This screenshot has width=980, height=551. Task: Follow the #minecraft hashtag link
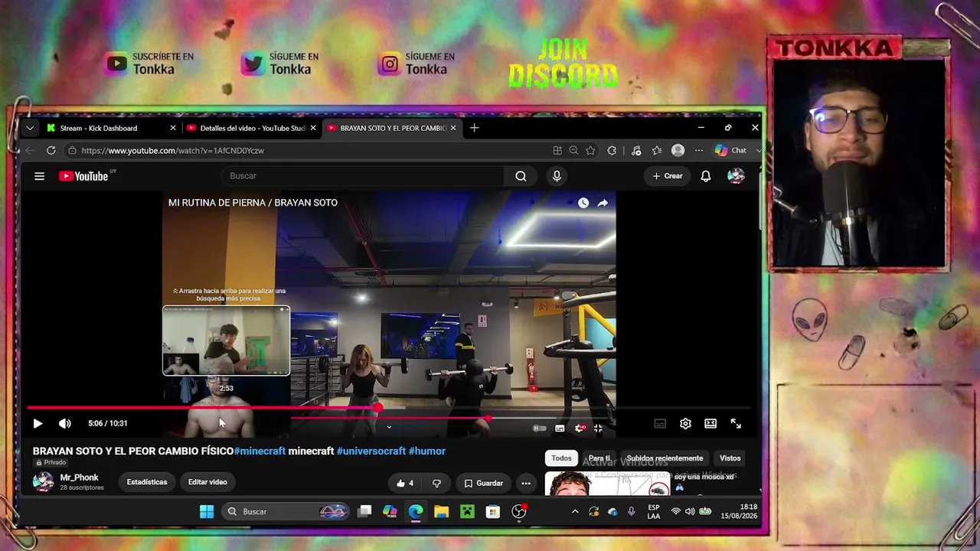pyautogui.click(x=260, y=452)
